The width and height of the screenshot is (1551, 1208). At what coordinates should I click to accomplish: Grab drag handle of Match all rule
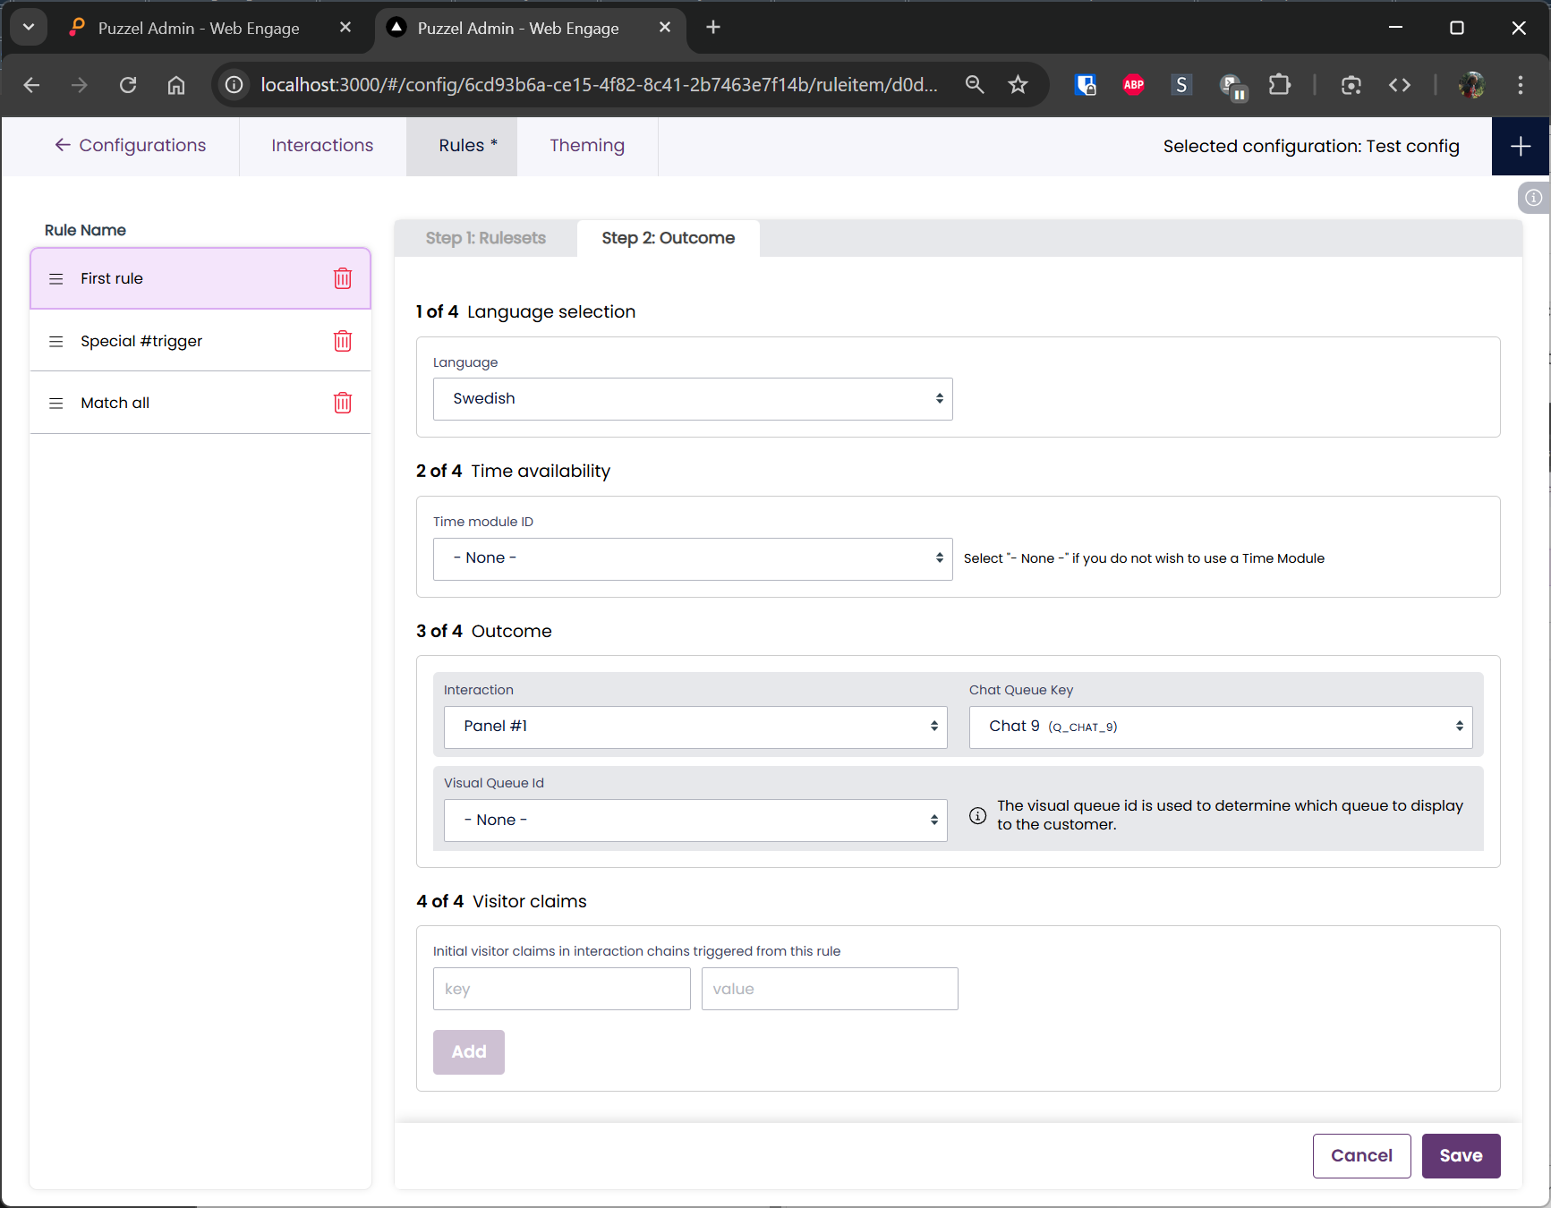click(x=55, y=404)
